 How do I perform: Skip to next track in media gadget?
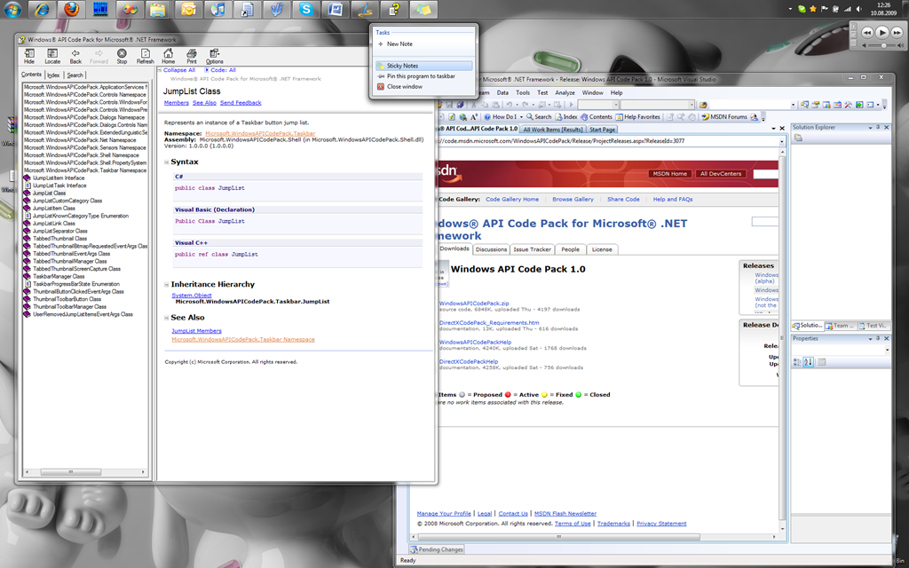897,33
